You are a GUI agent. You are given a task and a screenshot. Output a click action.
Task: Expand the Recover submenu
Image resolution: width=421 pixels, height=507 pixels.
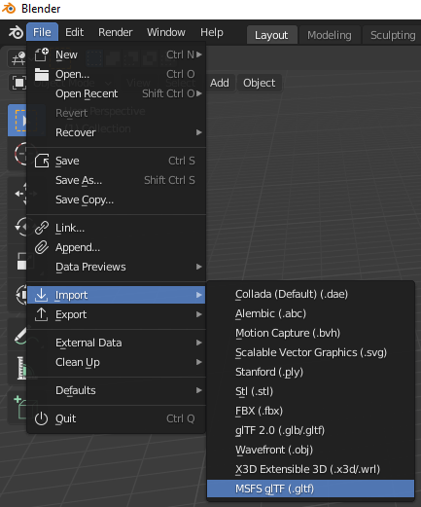pos(117,132)
